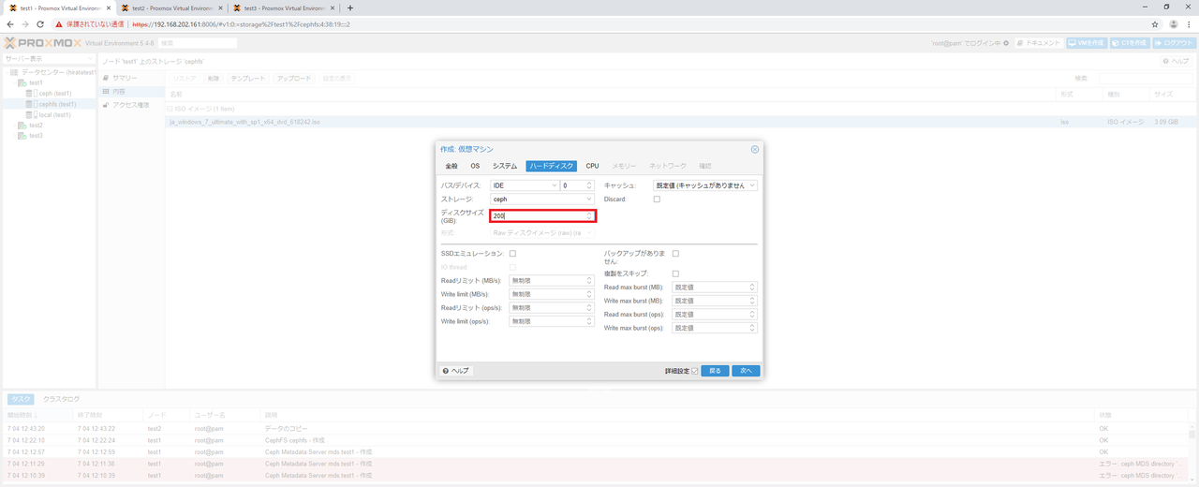
Task: Open the Chrome profile avatar icon
Action: pyautogui.click(x=1173, y=24)
